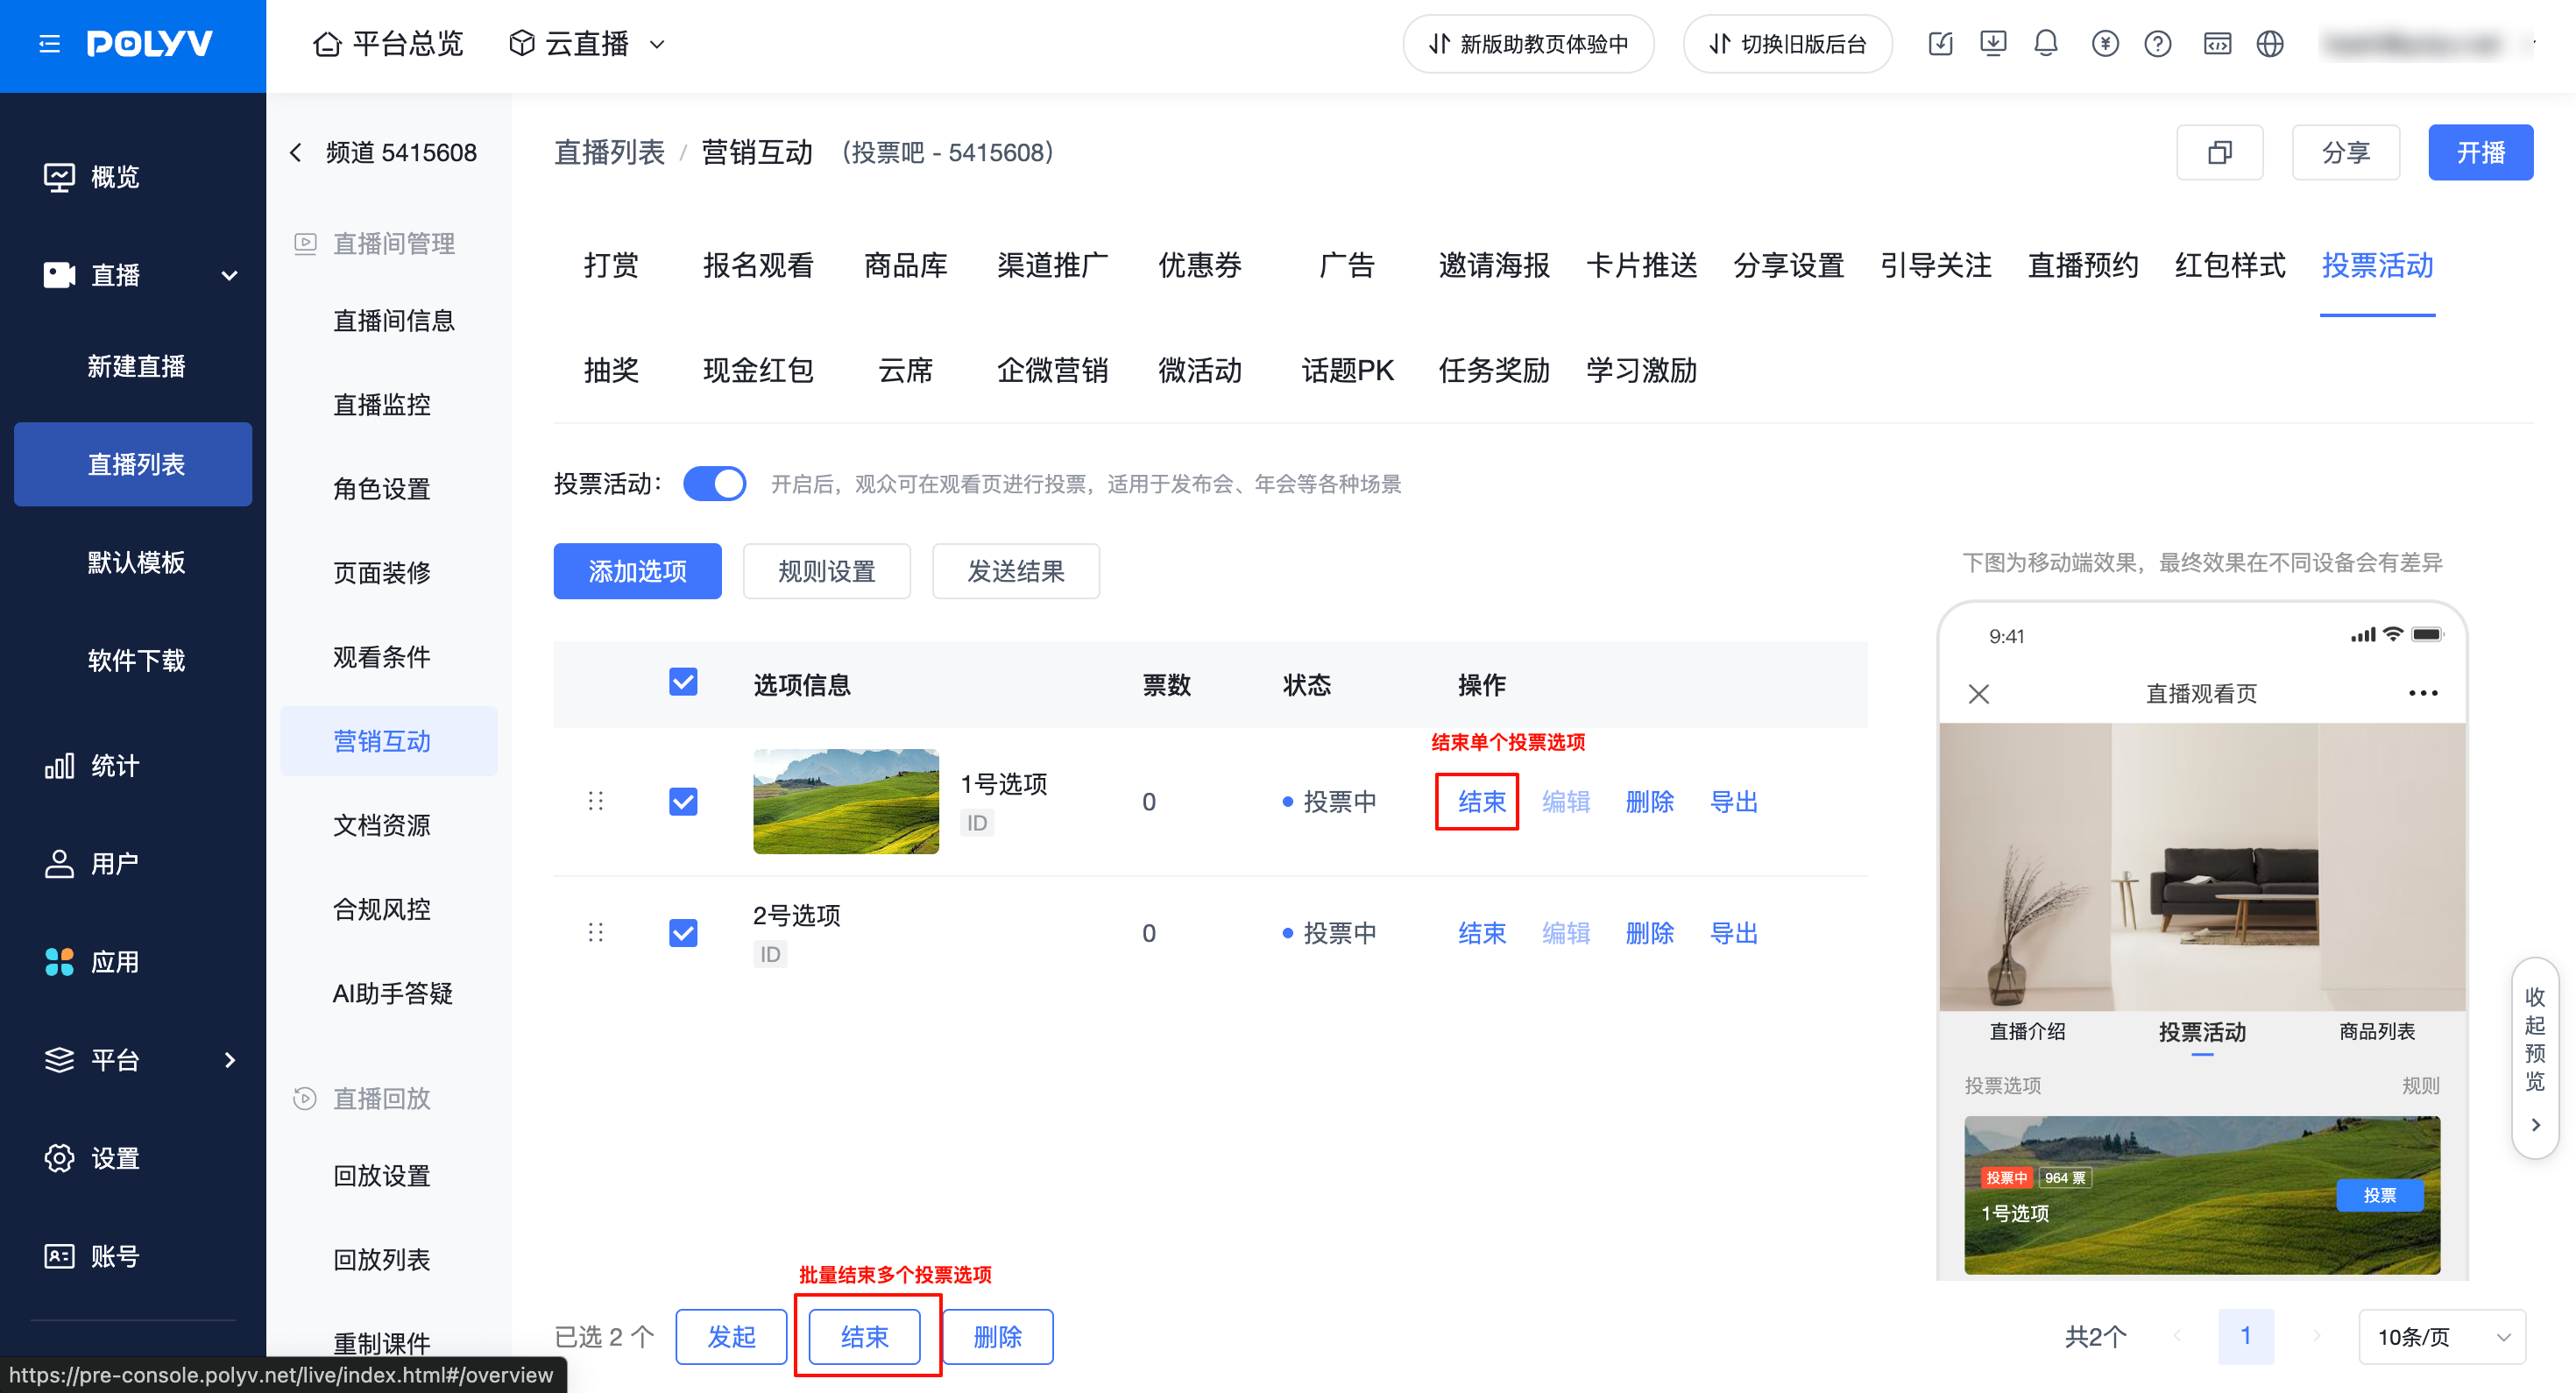Select 直播列表 in the sidebar
This screenshot has height=1393, width=2576.
tap(133, 464)
